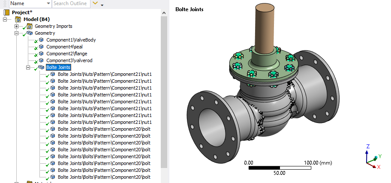Select the highlighted Bolte Joints tree label

coord(58,67)
